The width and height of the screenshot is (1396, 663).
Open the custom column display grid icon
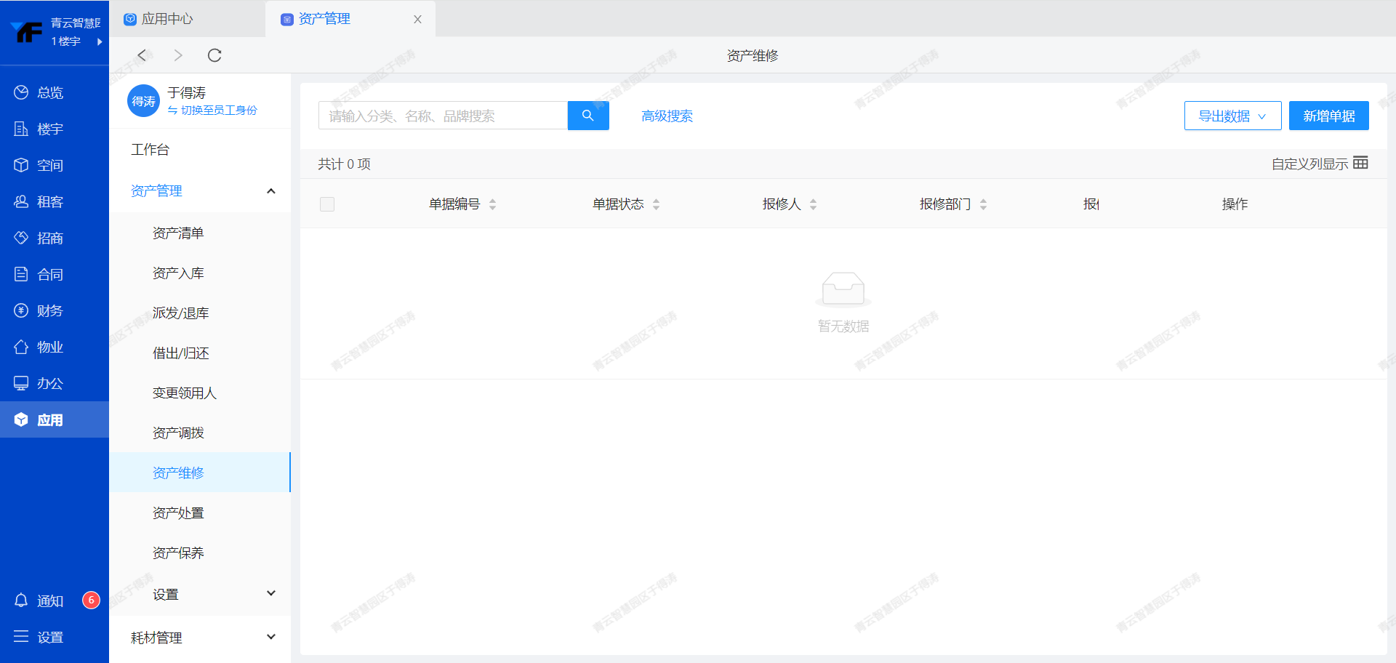coord(1360,163)
